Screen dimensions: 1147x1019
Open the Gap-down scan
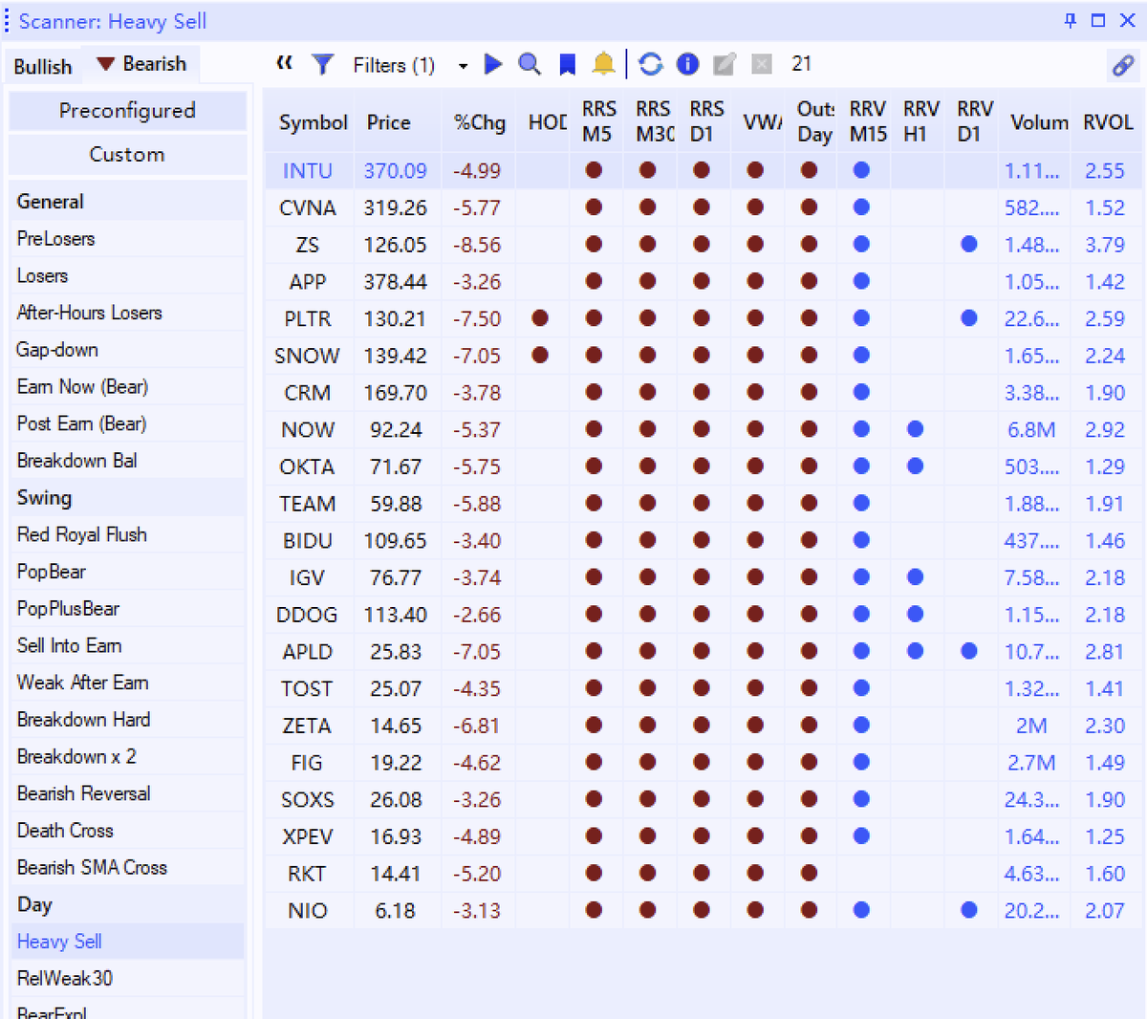[x=127, y=350]
